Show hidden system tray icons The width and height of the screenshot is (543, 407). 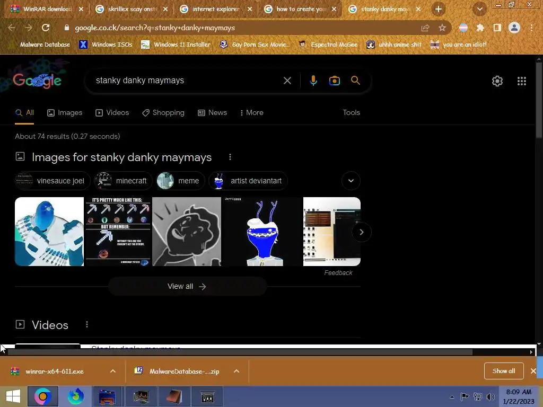click(x=452, y=397)
